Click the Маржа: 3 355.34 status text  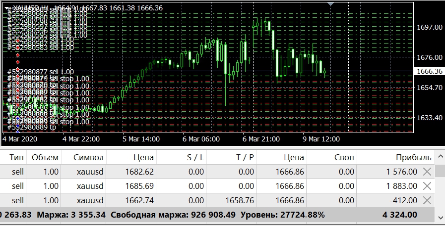click(x=71, y=215)
